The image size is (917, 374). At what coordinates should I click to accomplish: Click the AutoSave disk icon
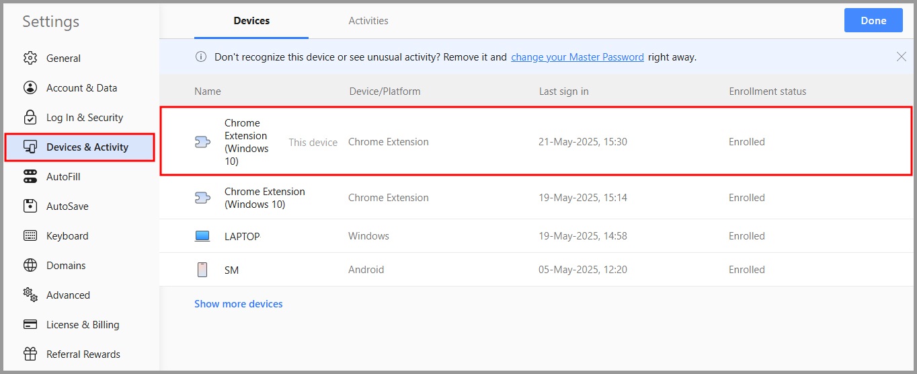pyautogui.click(x=30, y=207)
